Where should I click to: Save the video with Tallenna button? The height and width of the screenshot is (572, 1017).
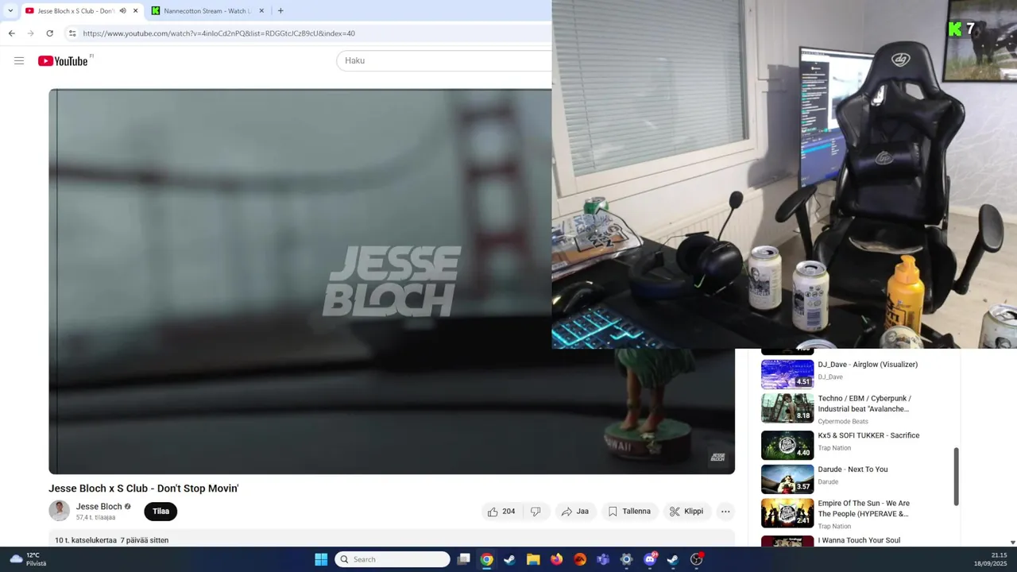tap(629, 512)
